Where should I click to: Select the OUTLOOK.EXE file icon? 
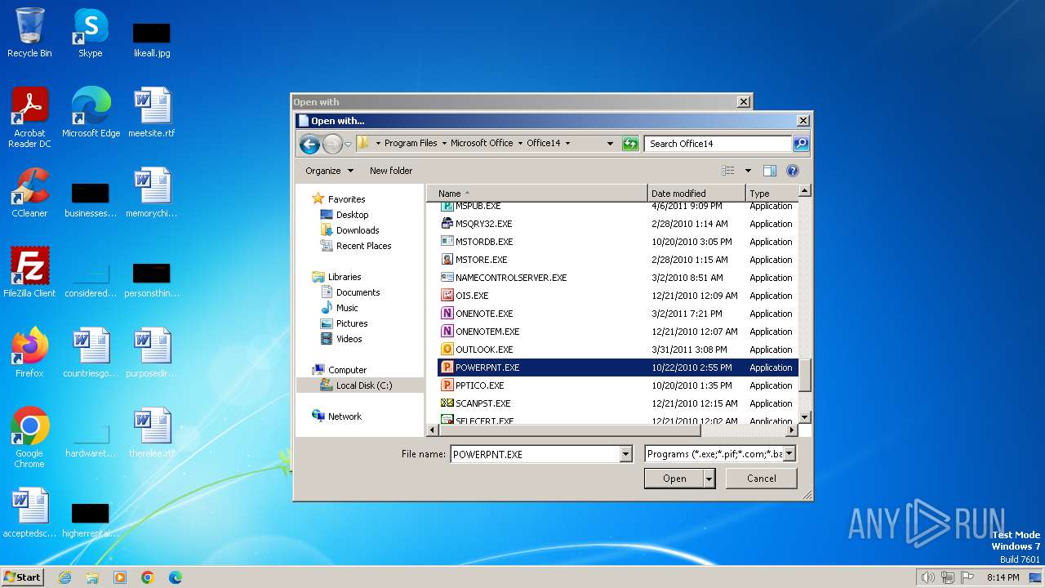tap(447, 350)
